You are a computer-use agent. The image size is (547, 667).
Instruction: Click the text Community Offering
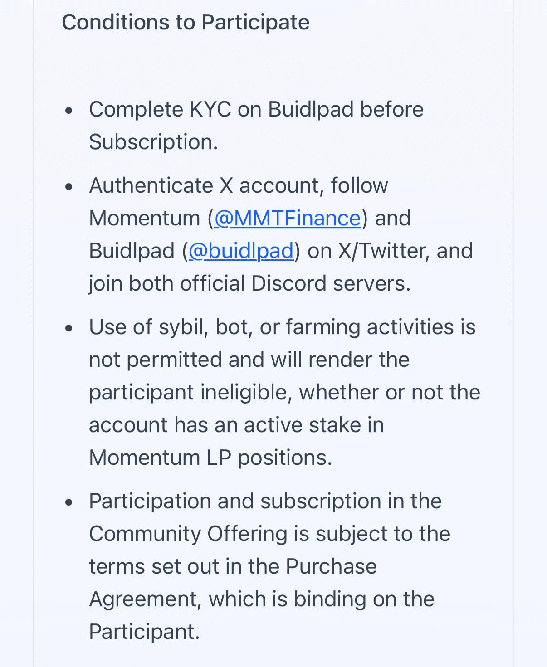coord(188,534)
